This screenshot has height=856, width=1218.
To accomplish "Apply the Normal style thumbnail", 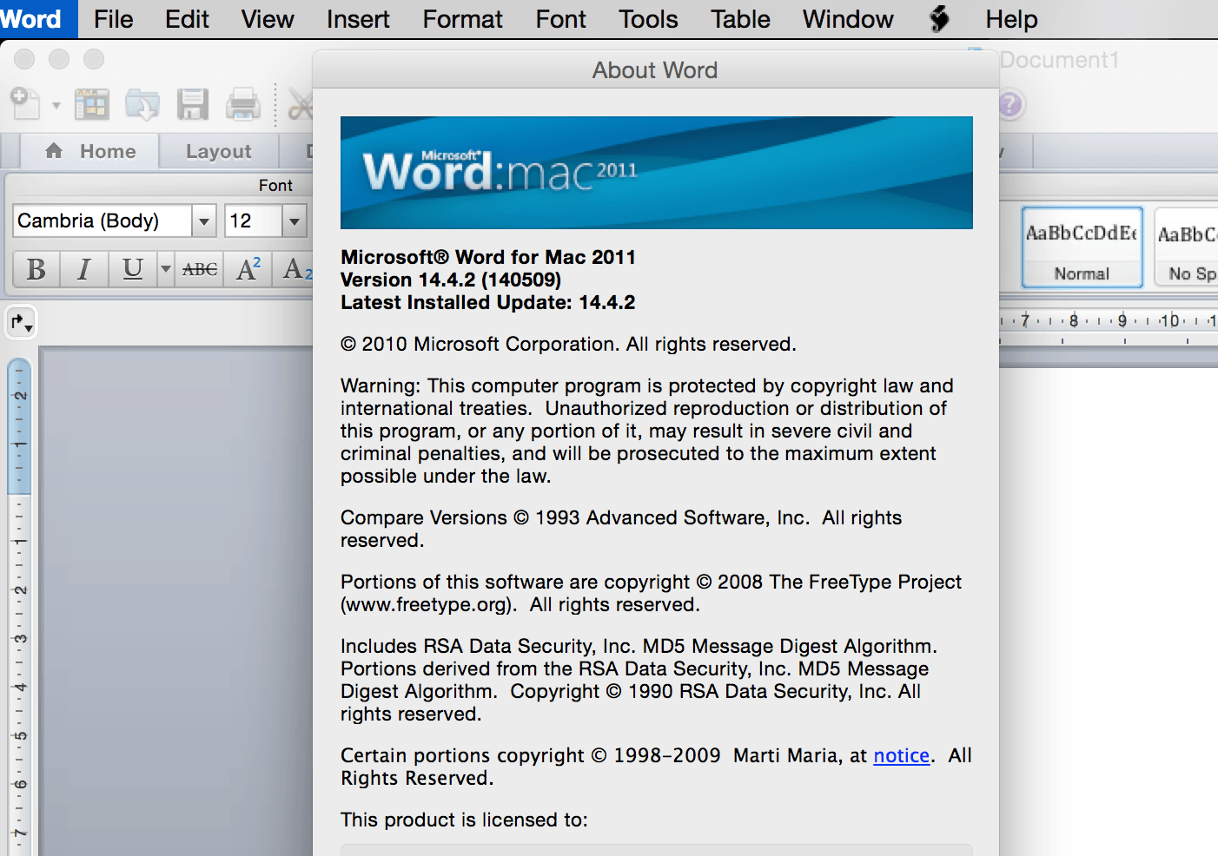I will pos(1082,247).
